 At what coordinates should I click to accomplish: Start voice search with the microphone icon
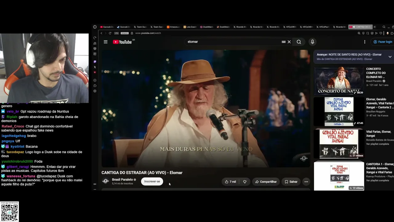(x=312, y=42)
